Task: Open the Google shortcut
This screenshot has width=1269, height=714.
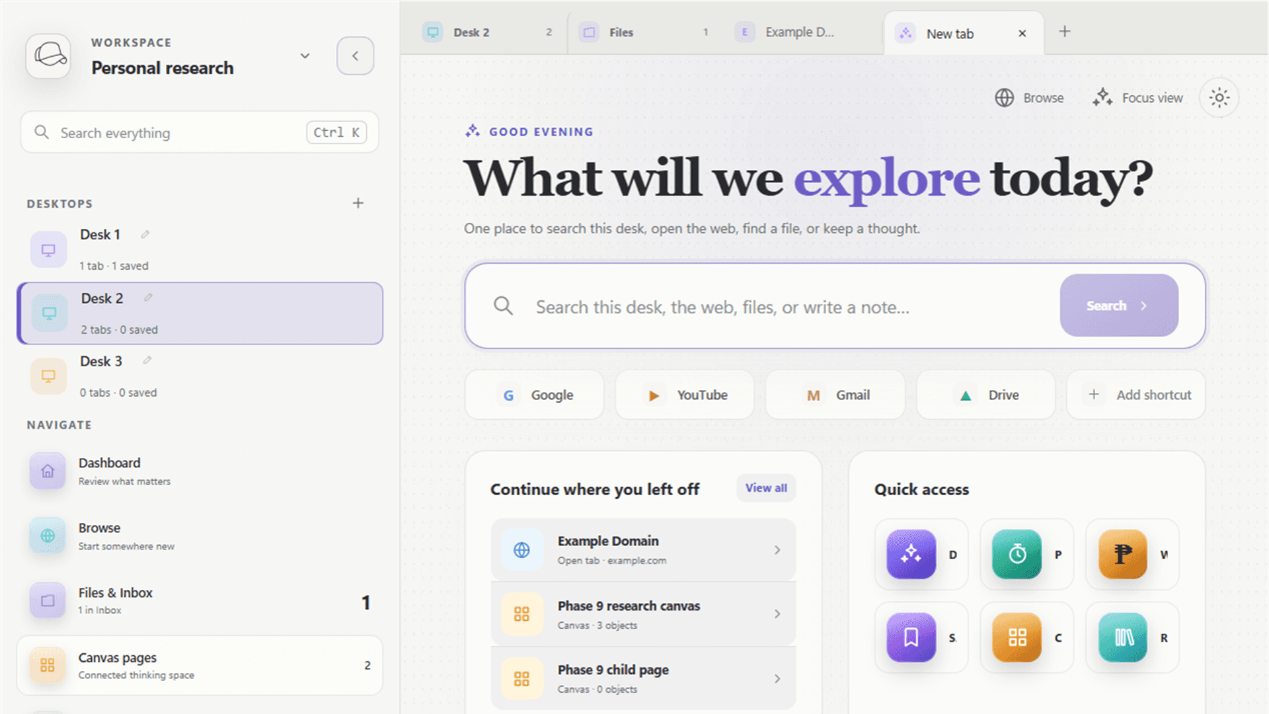Action: [x=534, y=395]
